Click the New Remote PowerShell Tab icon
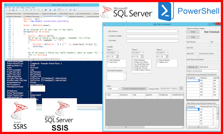223x134 pixels. coord(50,10)
